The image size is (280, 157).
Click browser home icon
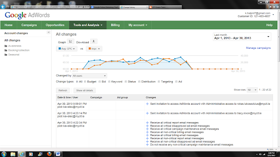click(x=270, y=7)
